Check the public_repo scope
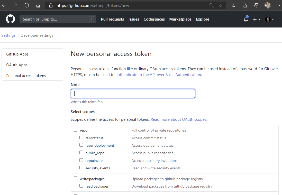Viewport: 282px width, 195px height. click(x=81, y=153)
